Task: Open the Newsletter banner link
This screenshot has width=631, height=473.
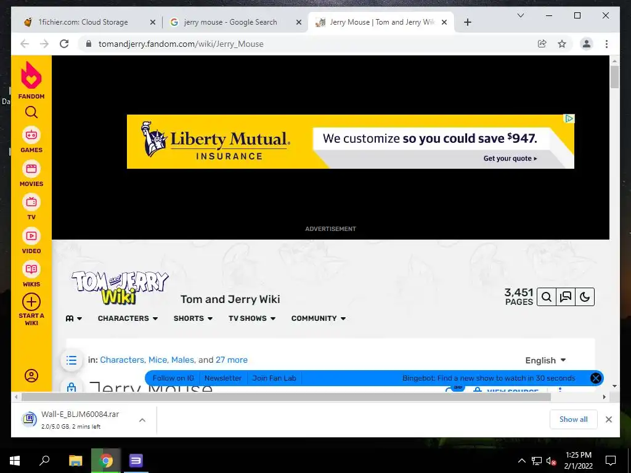Action: [x=223, y=378]
